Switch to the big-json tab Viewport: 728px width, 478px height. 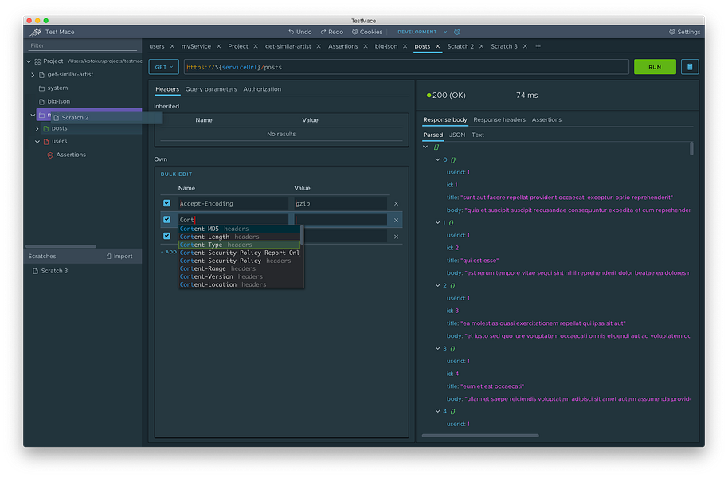click(386, 46)
